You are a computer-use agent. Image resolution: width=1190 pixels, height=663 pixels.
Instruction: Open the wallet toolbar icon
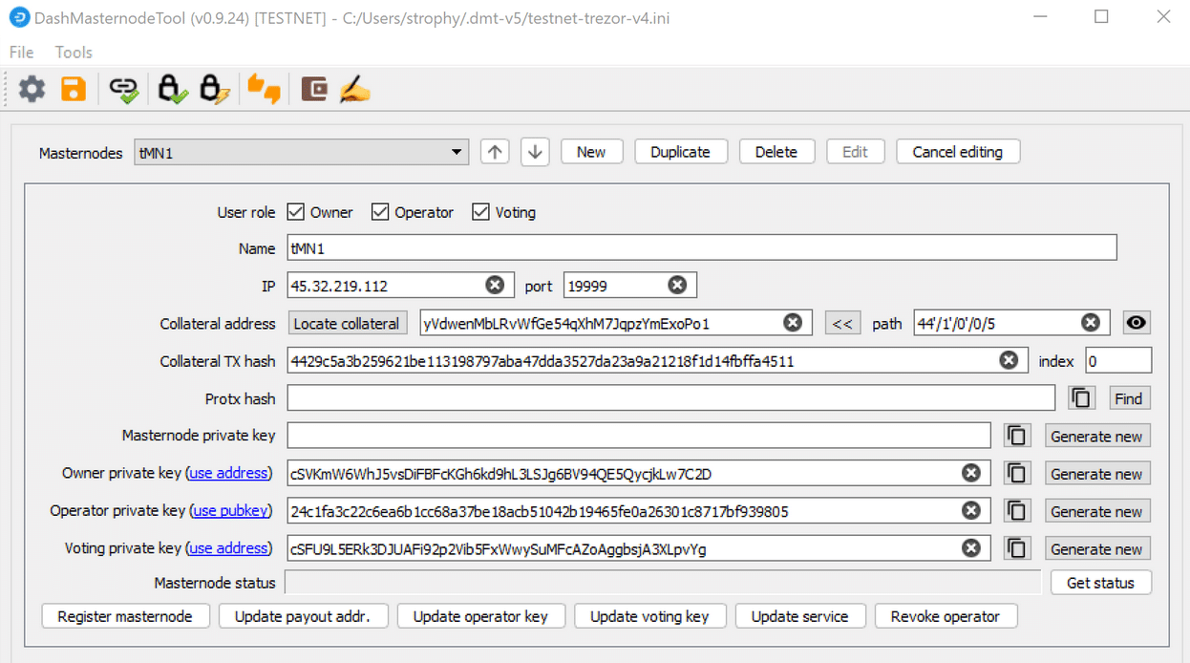313,89
